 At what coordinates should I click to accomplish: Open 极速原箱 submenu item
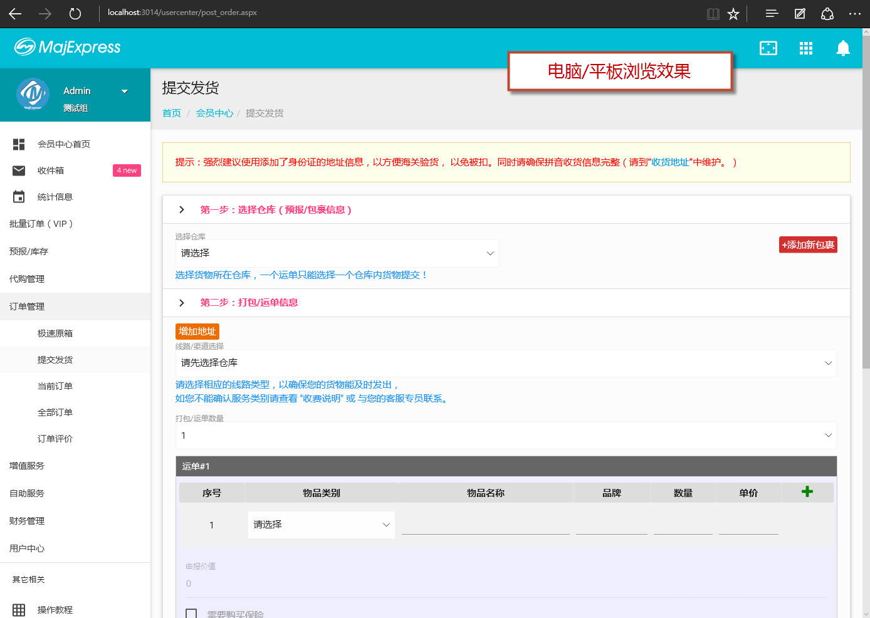point(75,333)
